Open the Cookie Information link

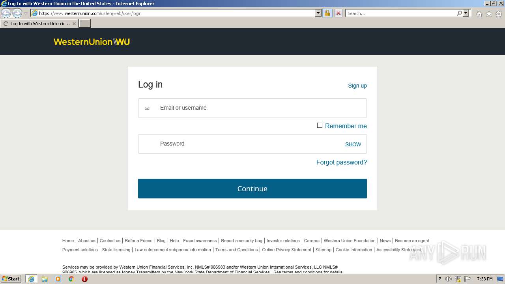354,250
